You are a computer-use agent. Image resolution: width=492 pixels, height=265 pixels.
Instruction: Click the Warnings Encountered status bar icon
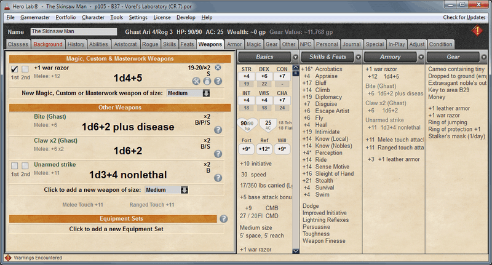(x=7, y=258)
